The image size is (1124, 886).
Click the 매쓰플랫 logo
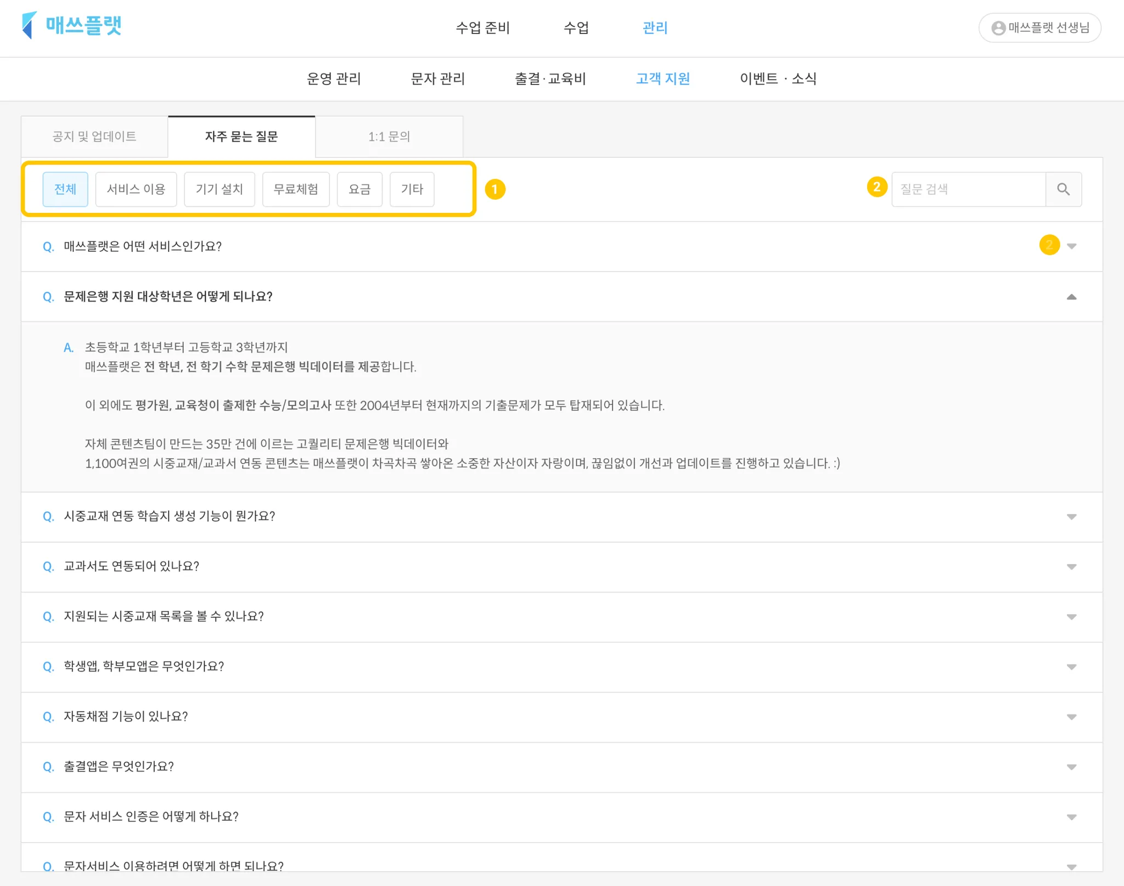[71, 26]
